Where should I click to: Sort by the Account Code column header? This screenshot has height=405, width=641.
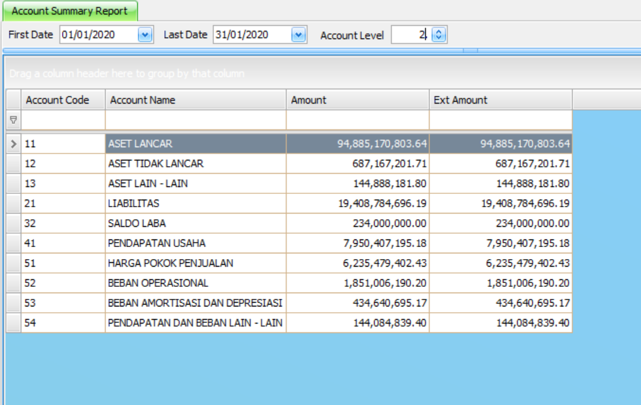[x=63, y=100]
